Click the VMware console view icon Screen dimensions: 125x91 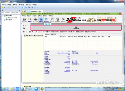36,7
